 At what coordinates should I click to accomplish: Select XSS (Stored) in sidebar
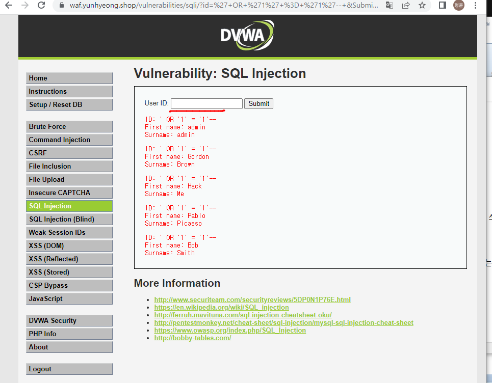[69, 272]
